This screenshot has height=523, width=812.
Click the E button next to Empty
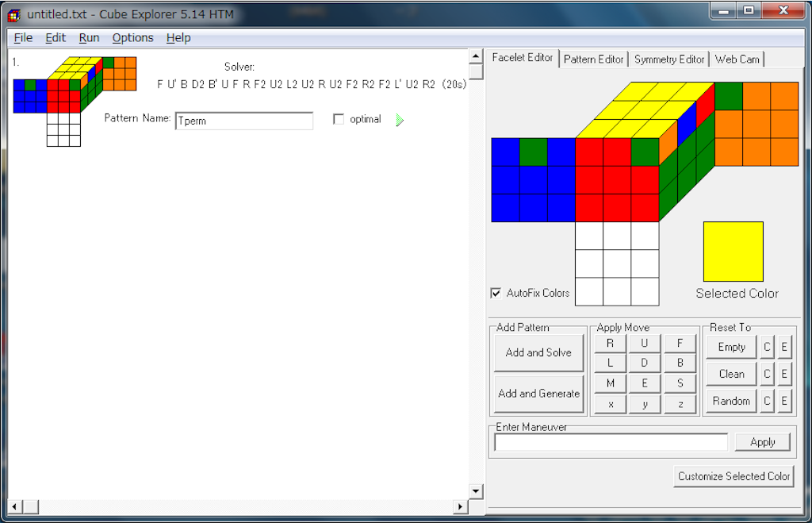[784, 348]
